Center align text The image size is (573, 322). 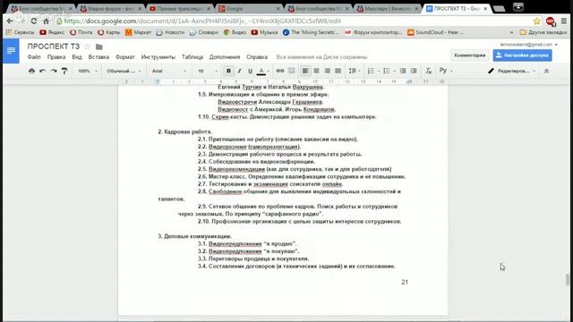[x=316, y=71]
